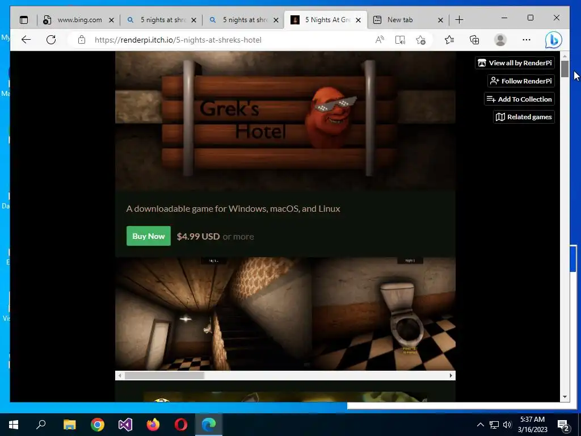This screenshot has width=581, height=436.
Task: Open the toilet room screenshot
Action: click(x=384, y=313)
